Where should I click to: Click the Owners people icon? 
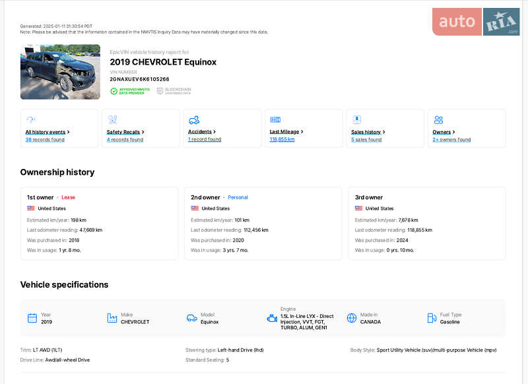[438, 120]
